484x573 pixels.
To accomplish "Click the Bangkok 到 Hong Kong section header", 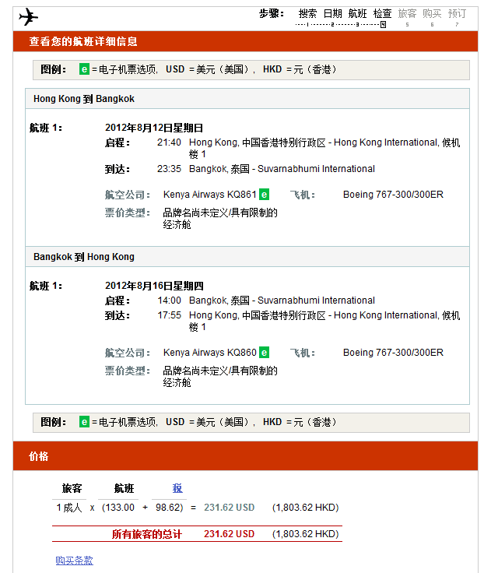I will 84,257.
